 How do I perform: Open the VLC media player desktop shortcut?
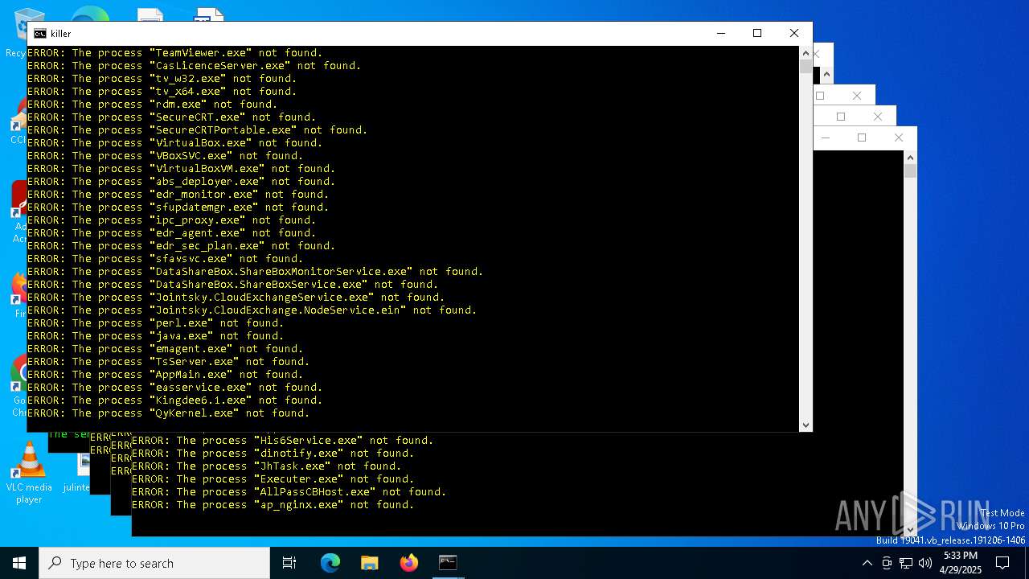point(29,473)
